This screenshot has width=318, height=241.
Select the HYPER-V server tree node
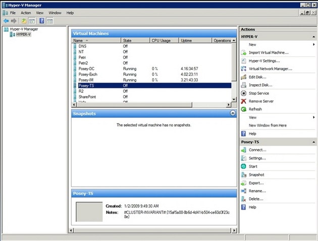tap(24, 34)
